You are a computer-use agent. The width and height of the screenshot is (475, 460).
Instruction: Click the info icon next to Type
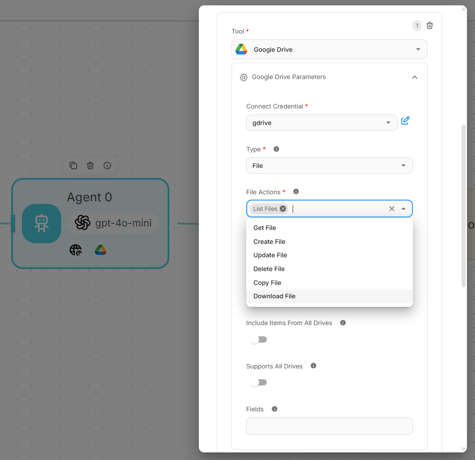click(x=276, y=149)
